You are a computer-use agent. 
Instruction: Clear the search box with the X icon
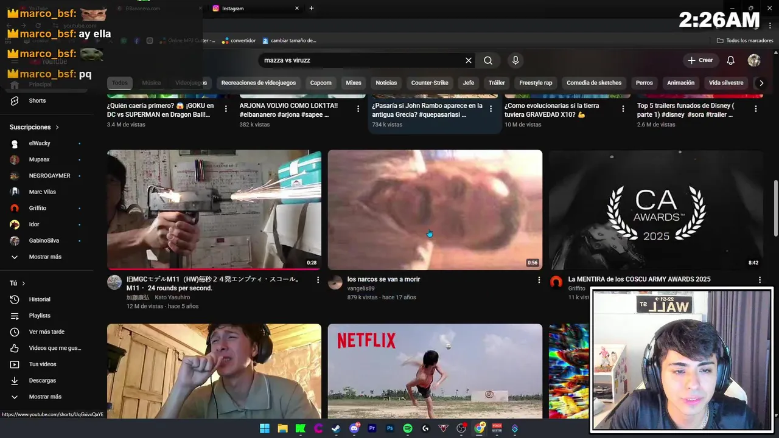pyautogui.click(x=469, y=60)
